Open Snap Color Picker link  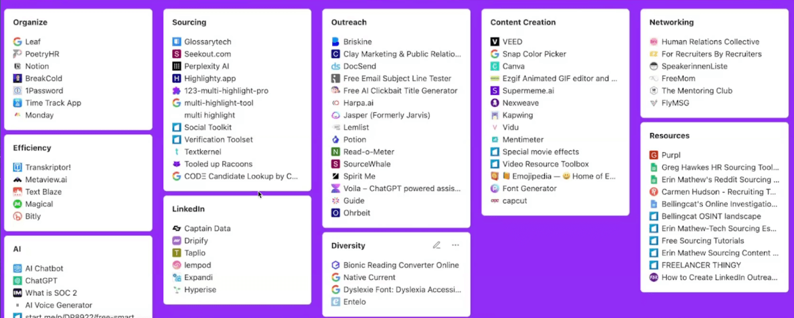pyautogui.click(x=534, y=54)
